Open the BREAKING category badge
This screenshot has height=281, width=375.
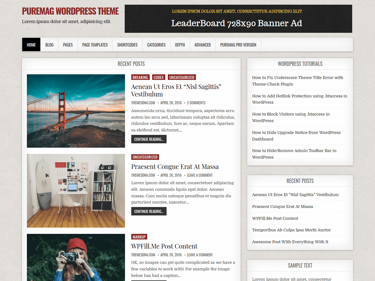click(140, 77)
